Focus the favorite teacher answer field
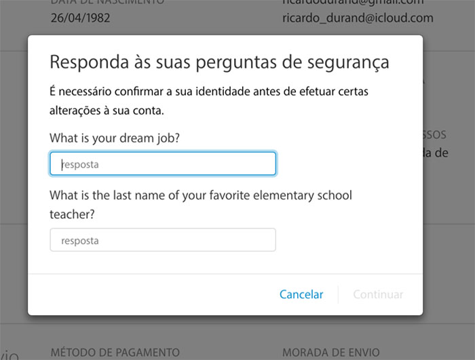This screenshot has width=475, height=360. [163, 240]
